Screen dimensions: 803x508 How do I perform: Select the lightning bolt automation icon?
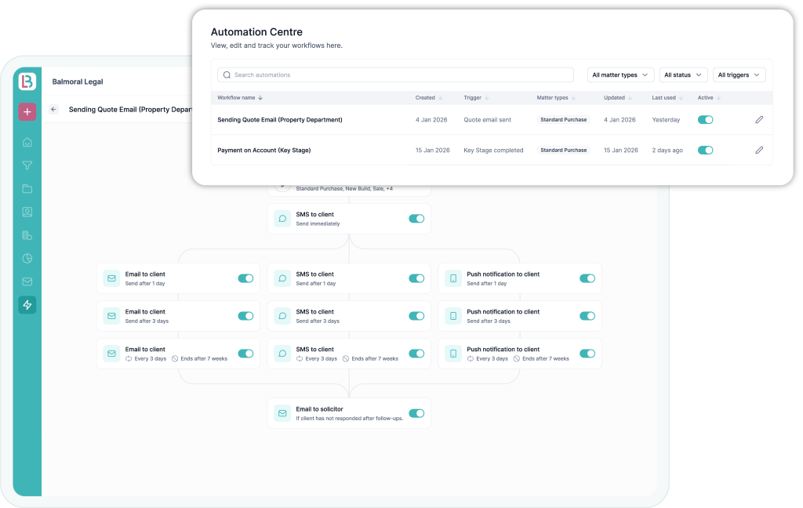[27, 305]
